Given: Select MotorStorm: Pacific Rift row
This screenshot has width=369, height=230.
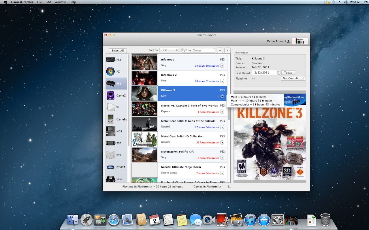Looking at the screenshot, I should click(x=179, y=155).
